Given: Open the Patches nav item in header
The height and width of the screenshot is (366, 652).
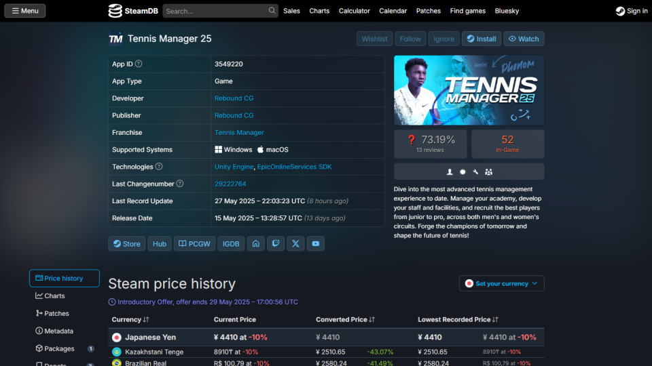Looking at the screenshot, I should pos(429,11).
